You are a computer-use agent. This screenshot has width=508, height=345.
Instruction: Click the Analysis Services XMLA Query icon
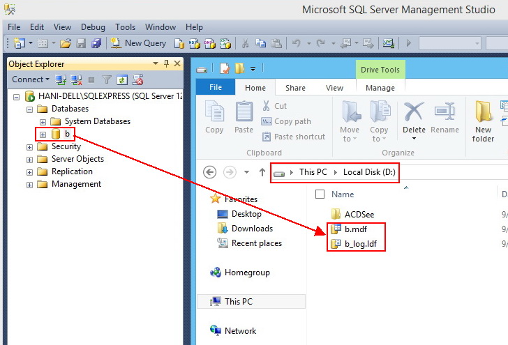[x=225, y=43]
